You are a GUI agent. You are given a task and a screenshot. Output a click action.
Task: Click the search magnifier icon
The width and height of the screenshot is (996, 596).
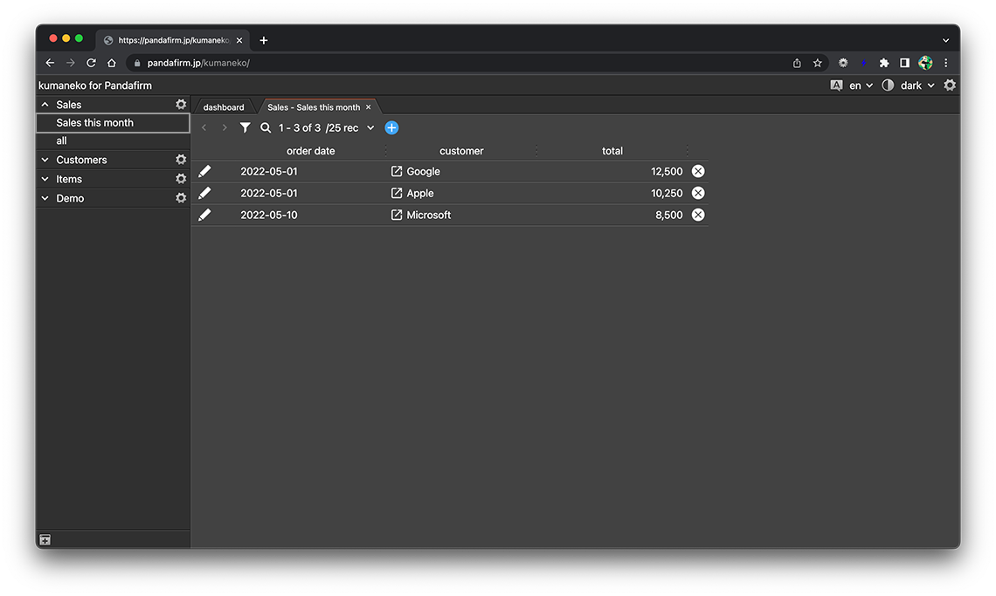click(266, 128)
